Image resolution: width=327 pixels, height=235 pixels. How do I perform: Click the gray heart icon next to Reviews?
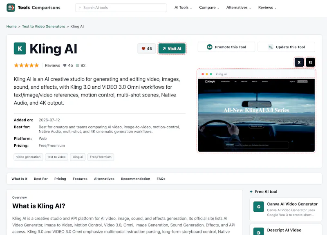coord(65,65)
